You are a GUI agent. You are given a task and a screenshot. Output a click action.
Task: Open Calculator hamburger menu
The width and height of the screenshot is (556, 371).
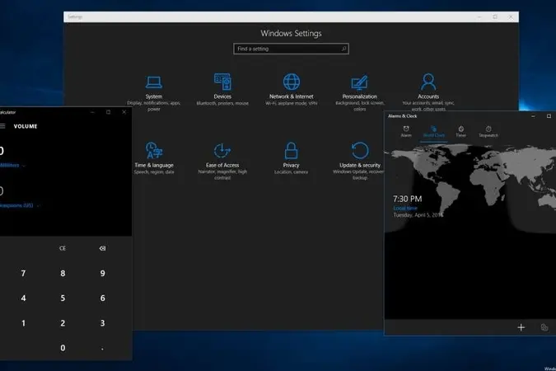2,126
